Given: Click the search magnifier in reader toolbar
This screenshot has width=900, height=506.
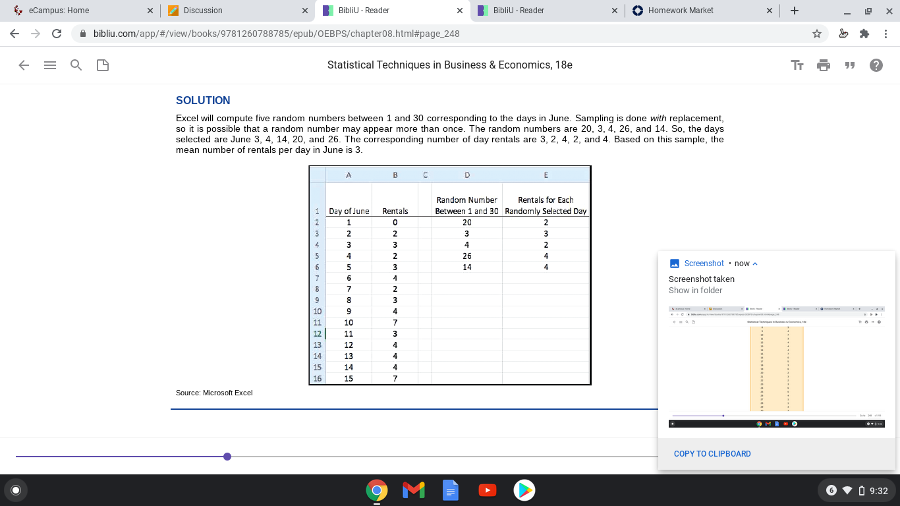Looking at the screenshot, I should [x=76, y=65].
